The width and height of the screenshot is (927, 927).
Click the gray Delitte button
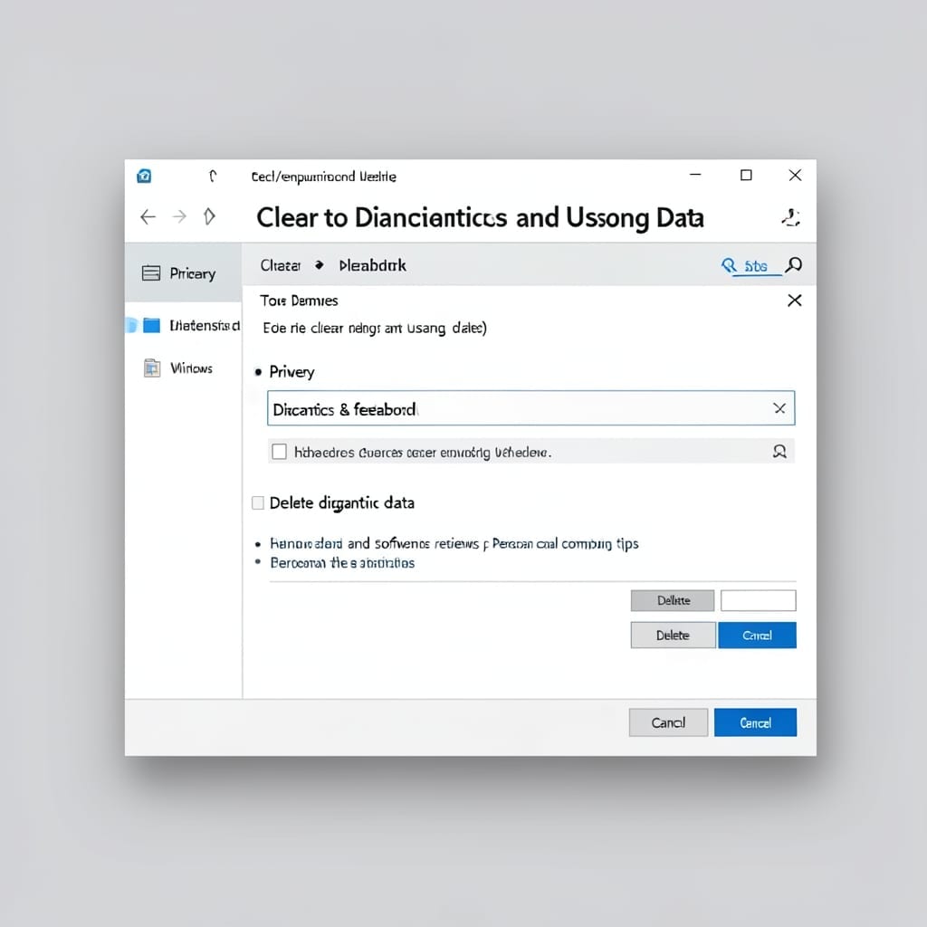coord(673,601)
